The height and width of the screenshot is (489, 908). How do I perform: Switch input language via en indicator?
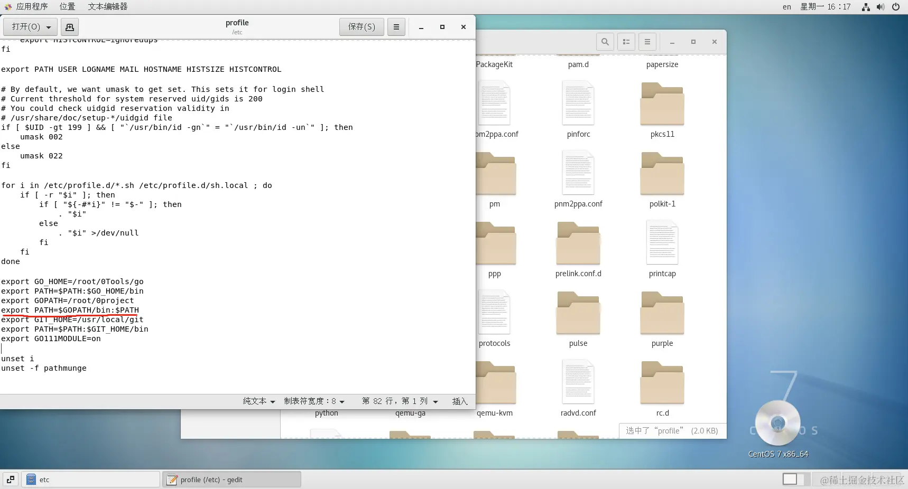coord(787,7)
